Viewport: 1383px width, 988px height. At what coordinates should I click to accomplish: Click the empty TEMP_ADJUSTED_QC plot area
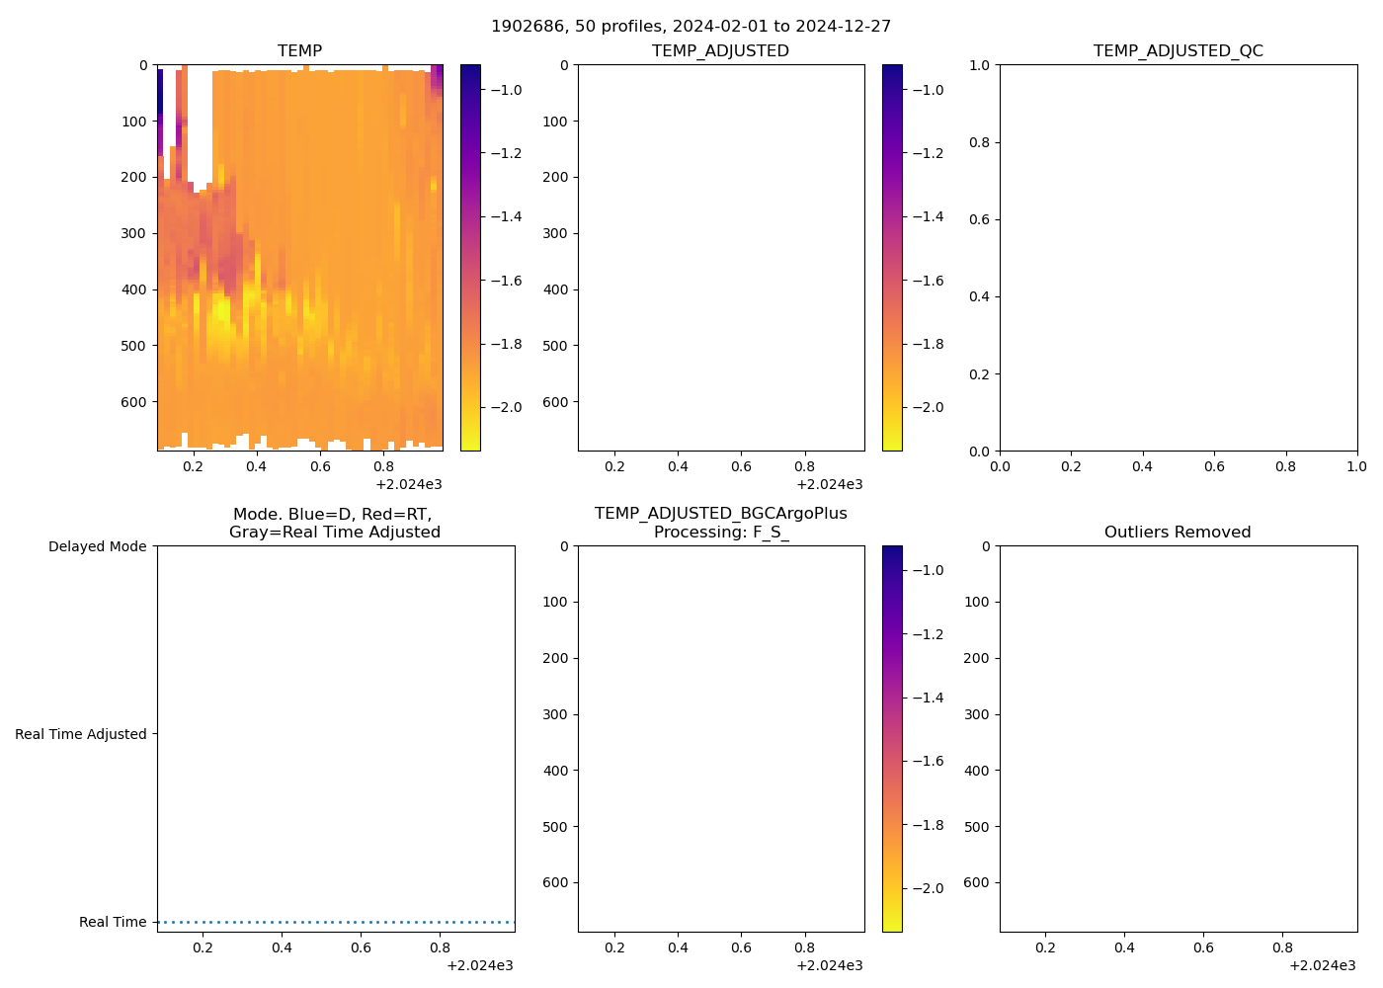[x=1178, y=257]
